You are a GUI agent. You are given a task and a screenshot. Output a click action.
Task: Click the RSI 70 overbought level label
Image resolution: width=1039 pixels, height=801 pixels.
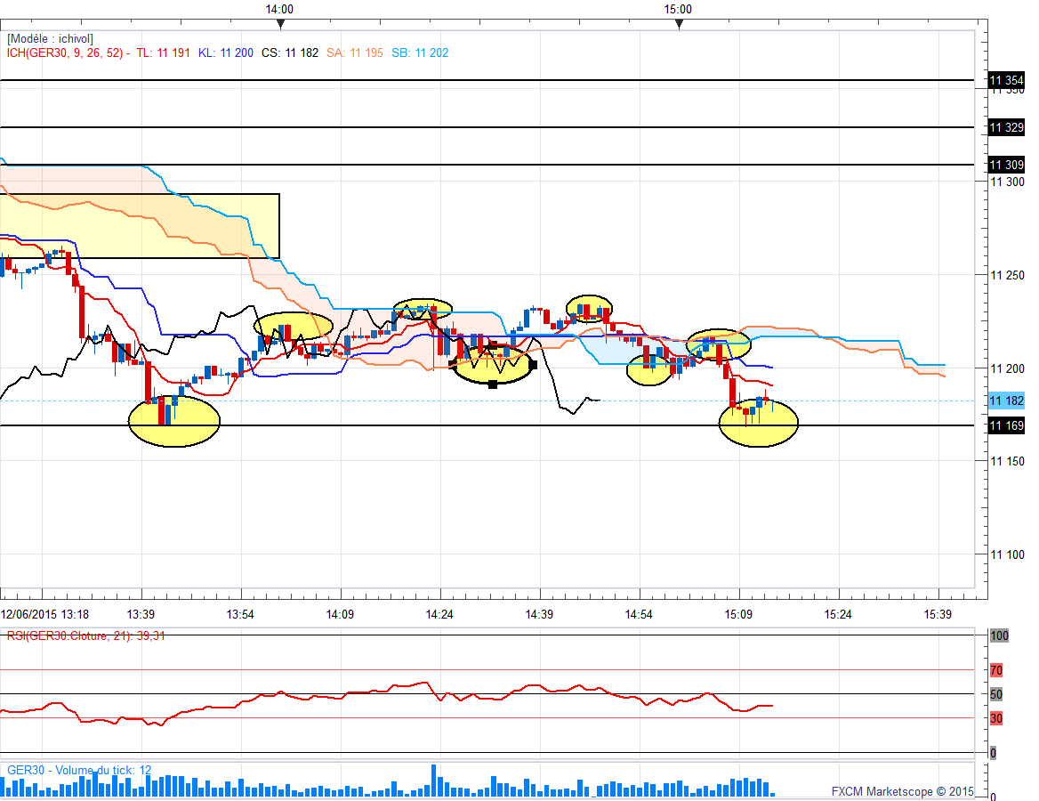point(996,670)
